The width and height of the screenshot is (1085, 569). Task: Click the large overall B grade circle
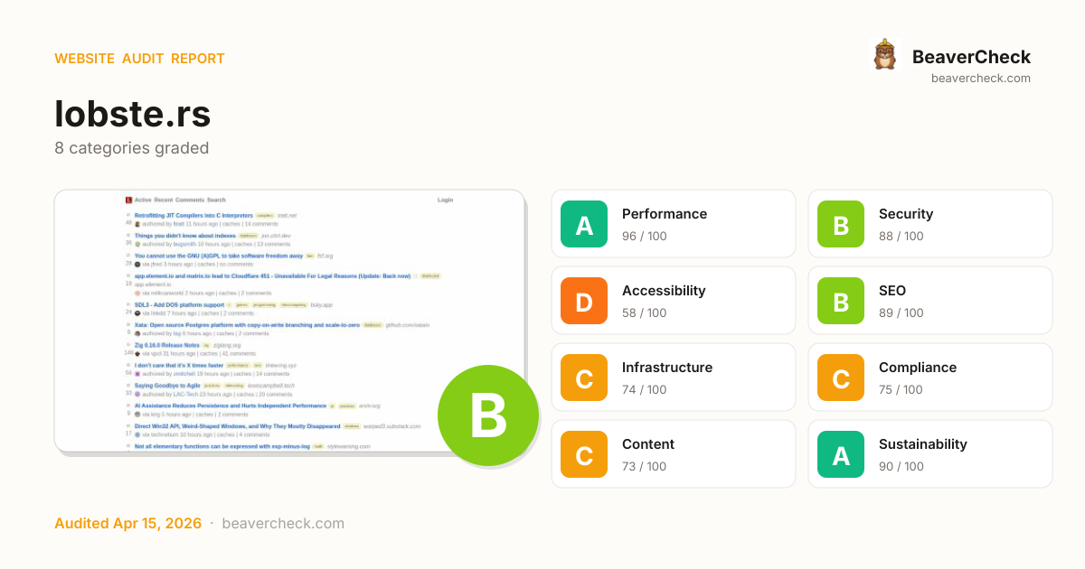(x=488, y=415)
